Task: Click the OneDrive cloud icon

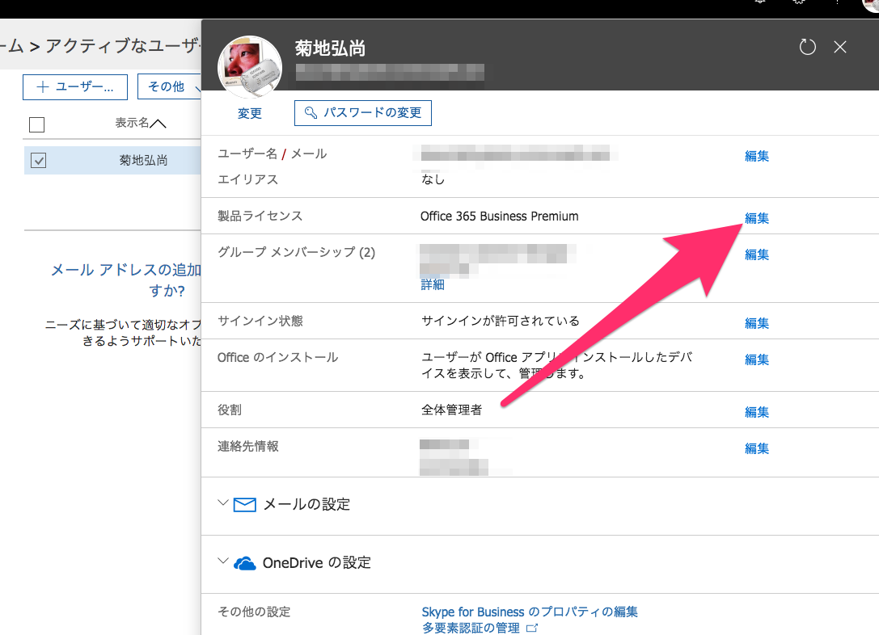Action: point(246,561)
